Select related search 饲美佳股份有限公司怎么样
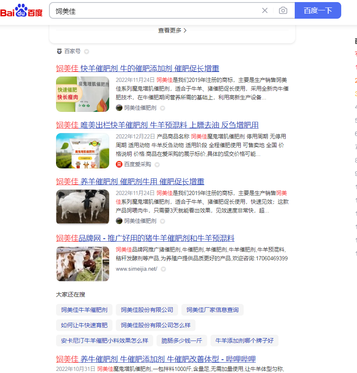Viewport: 357px width, 373px height. [x=156, y=325]
